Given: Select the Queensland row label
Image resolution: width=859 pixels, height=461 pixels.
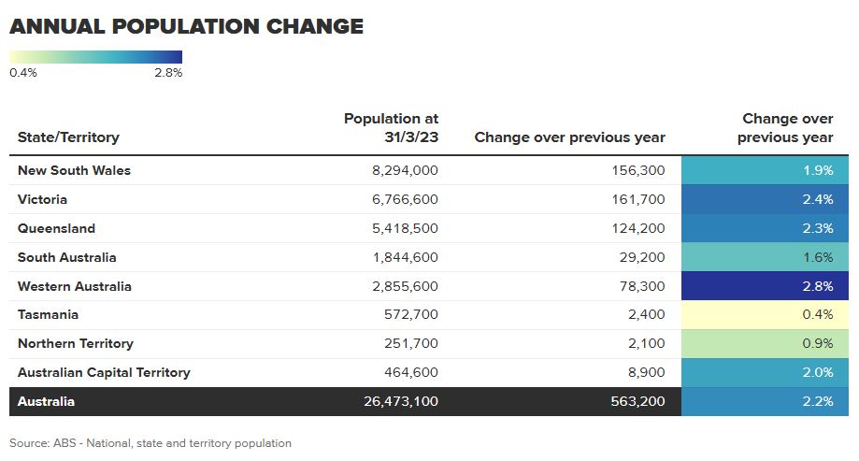Looking at the screenshot, I should point(56,228).
